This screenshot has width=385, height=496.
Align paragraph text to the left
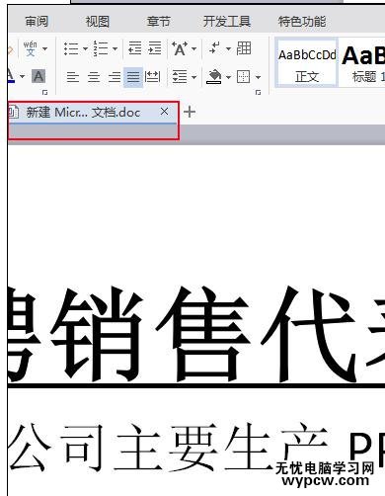(73, 77)
